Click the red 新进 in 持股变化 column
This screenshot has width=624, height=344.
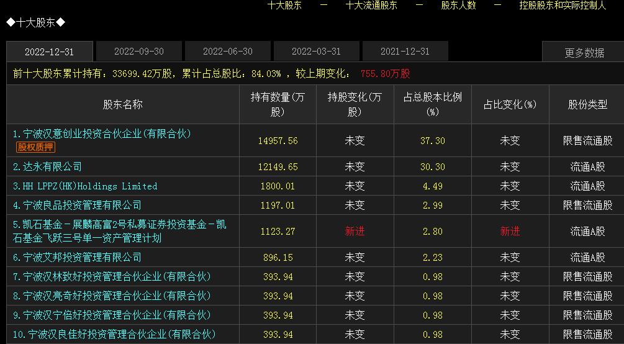[355, 232]
